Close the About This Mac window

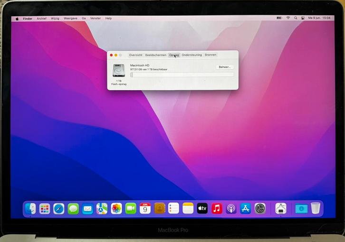click(111, 55)
